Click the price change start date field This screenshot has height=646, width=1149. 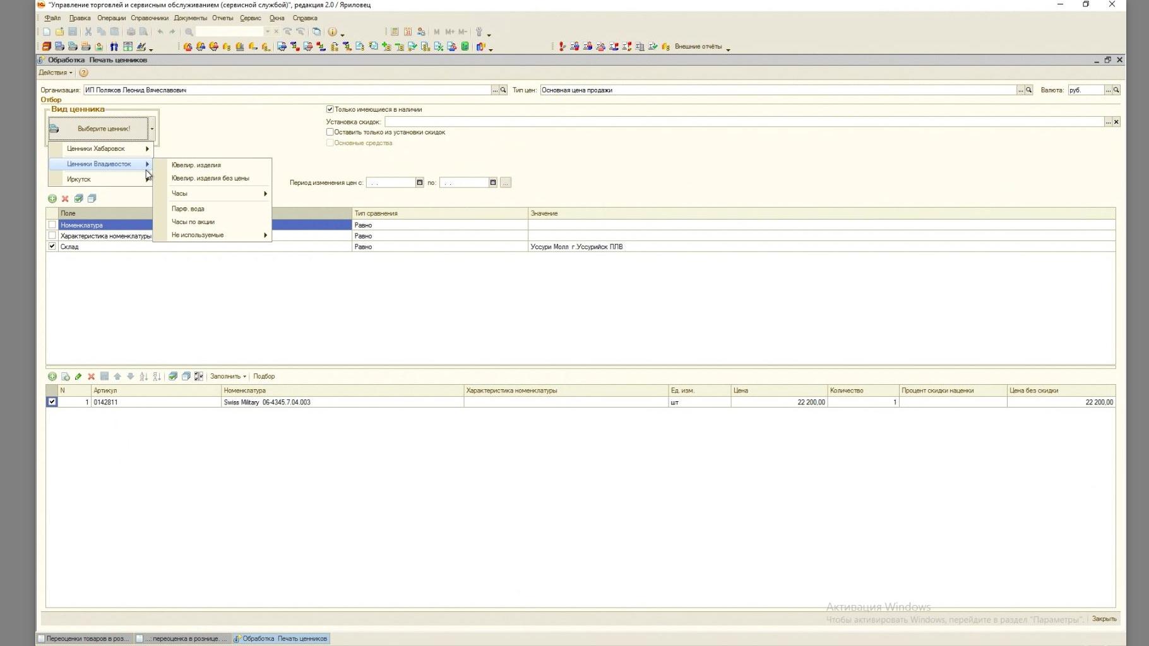391,183
